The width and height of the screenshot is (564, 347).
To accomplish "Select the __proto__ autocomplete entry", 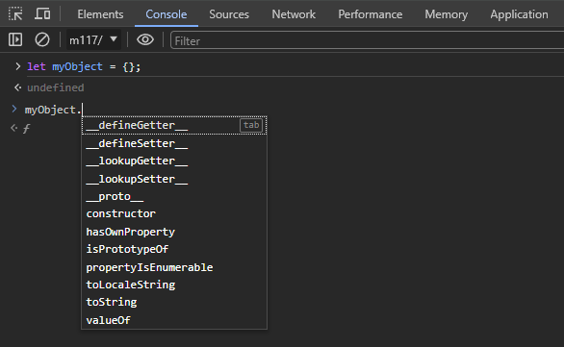I will click(174, 196).
